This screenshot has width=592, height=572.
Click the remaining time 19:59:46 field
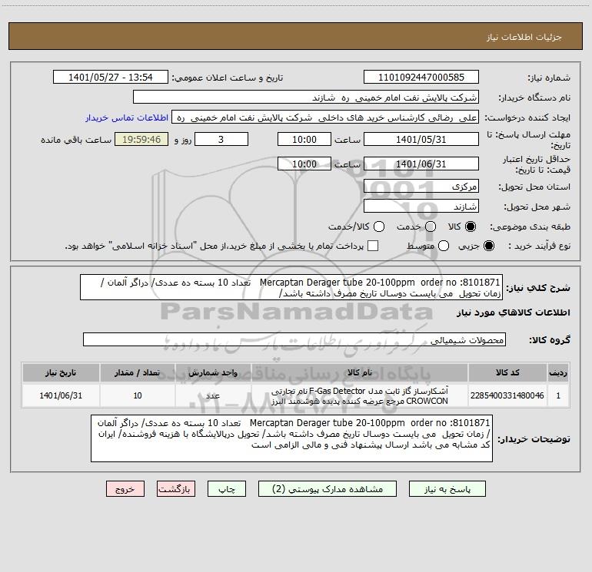point(141,139)
